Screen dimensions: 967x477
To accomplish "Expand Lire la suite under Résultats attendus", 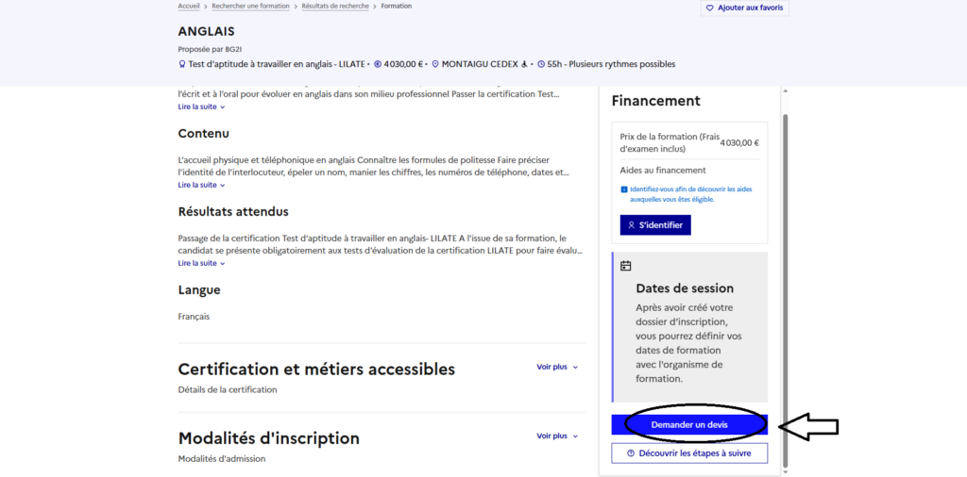I will [201, 263].
